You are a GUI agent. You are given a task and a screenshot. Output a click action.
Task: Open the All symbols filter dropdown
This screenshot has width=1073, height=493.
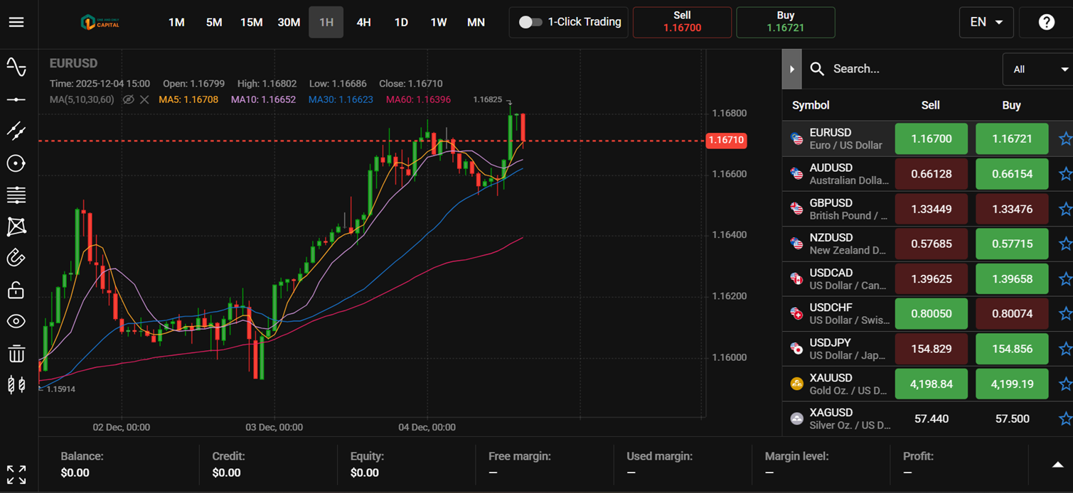1037,69
